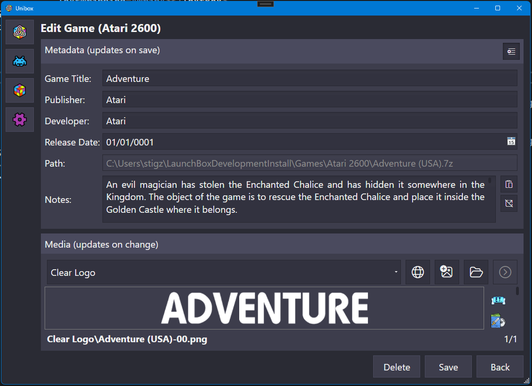Open the Release Date calendar picker
Screen dimensions: 532x386
tap(511, 142)
